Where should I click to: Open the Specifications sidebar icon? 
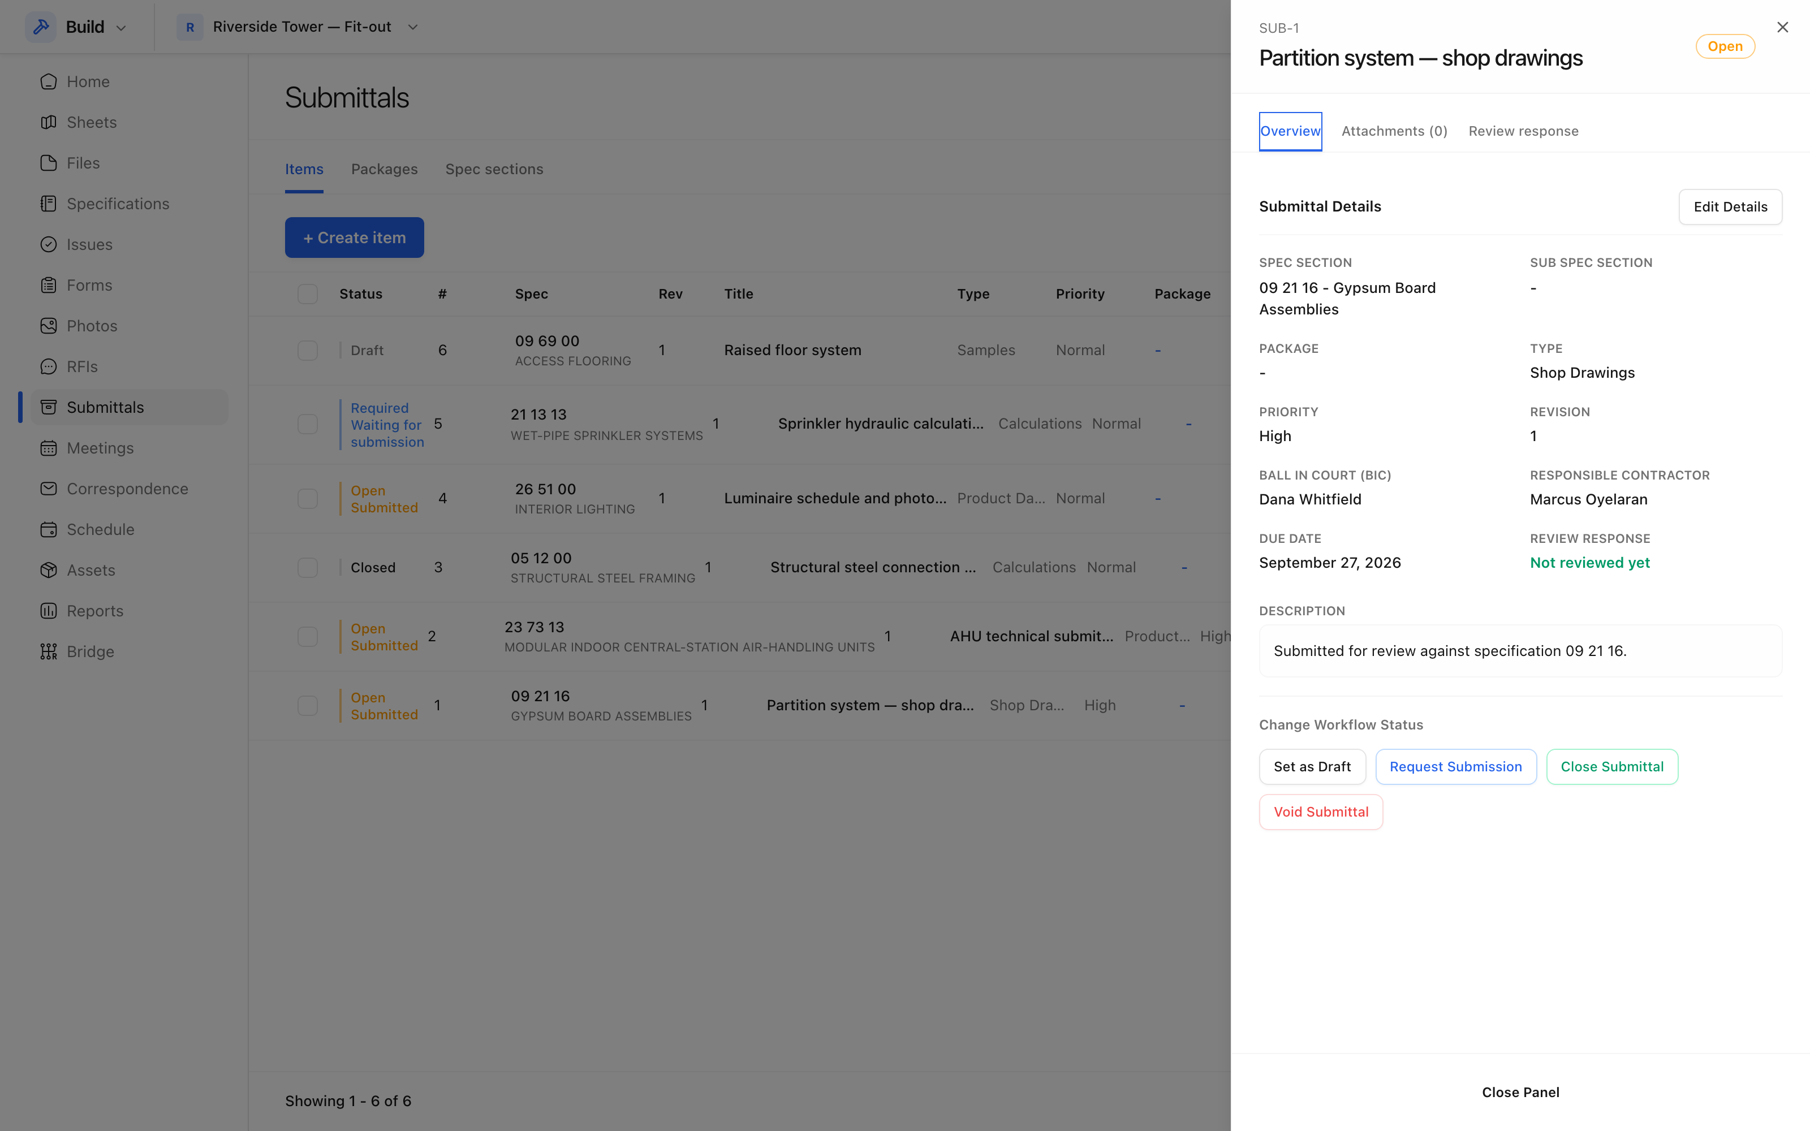49,204
